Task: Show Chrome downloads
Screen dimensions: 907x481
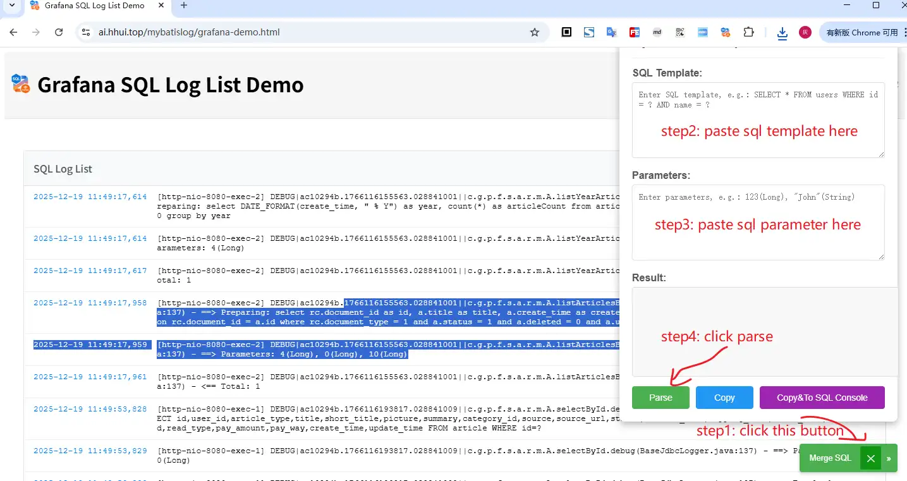Action: click(x=782, y=33)
